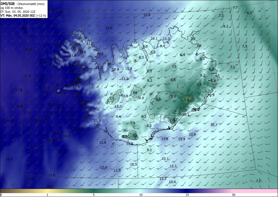Click the 6.4 value on the map

tap(173, 80)
